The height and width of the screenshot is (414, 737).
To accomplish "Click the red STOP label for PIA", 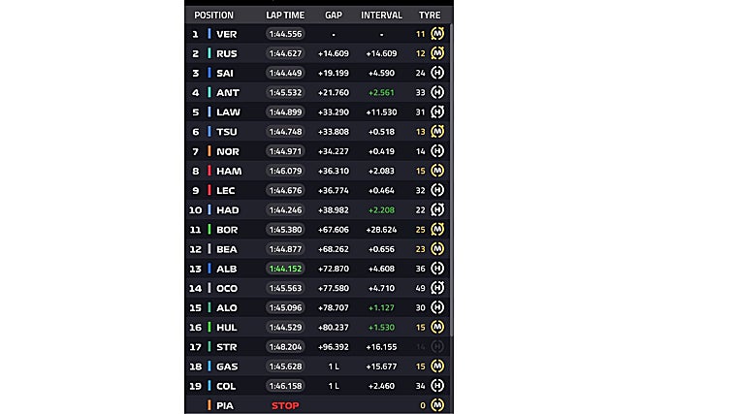I will [285, 405].
